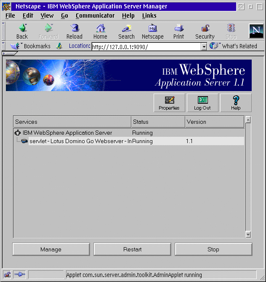This screenshot has width=266, height=282.
Task: Click version 1.1 cell in servlet row
Action: click(189, 141)
